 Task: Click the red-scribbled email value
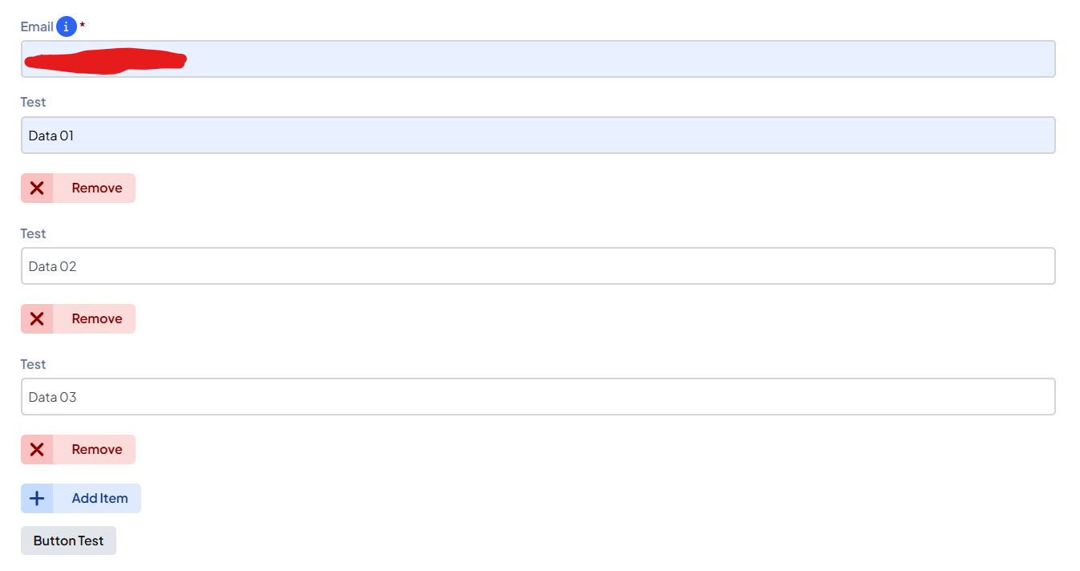pyautogui.click(x=104, y=60)
